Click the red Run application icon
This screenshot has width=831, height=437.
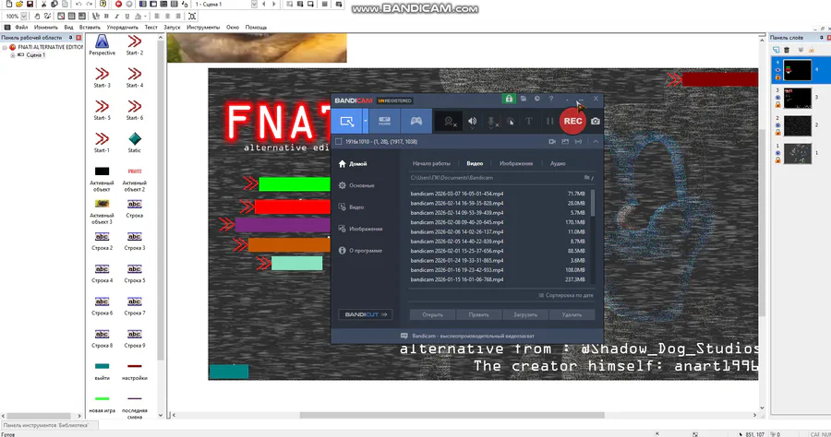coord(118,4)
